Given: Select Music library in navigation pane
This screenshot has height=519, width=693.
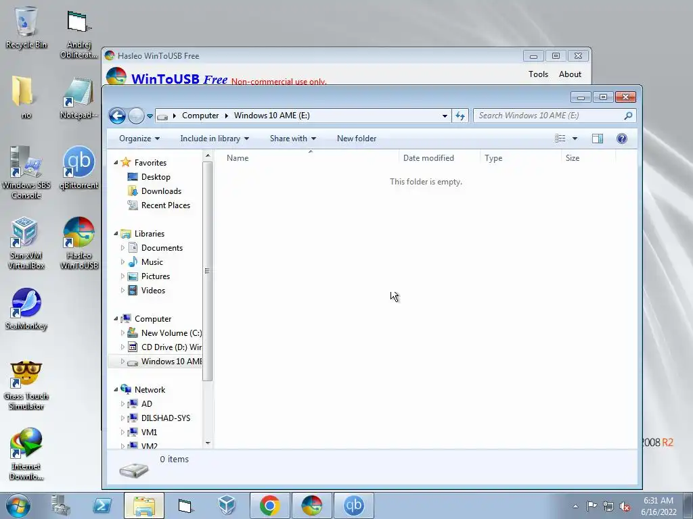Looking at the screenshot, I should click(152, 262).
